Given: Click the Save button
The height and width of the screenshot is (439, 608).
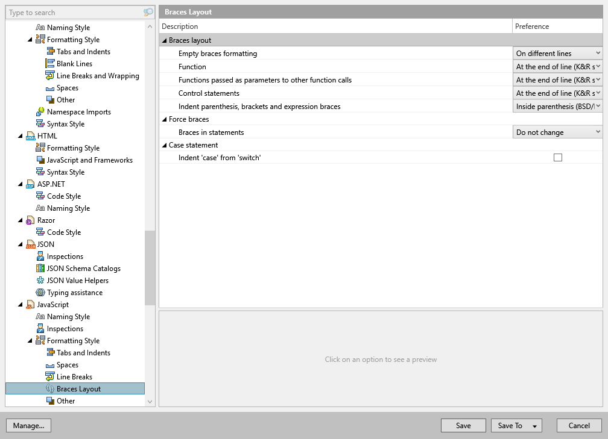Looking at the screenshot, I should point(463,425).
